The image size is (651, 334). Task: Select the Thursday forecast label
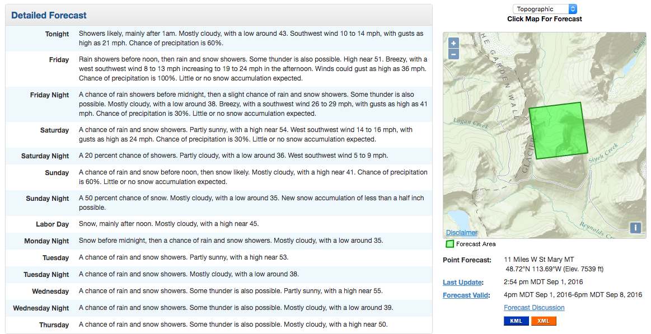tap(54, 325)
